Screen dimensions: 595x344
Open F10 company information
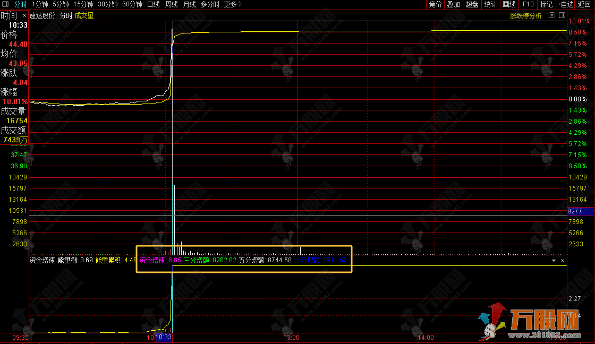[528, 4]
